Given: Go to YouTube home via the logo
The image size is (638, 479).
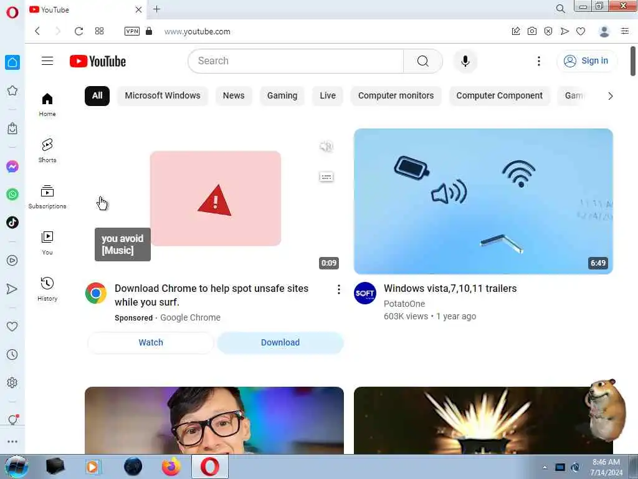Looking at the screenshot, I should point(98,61).
